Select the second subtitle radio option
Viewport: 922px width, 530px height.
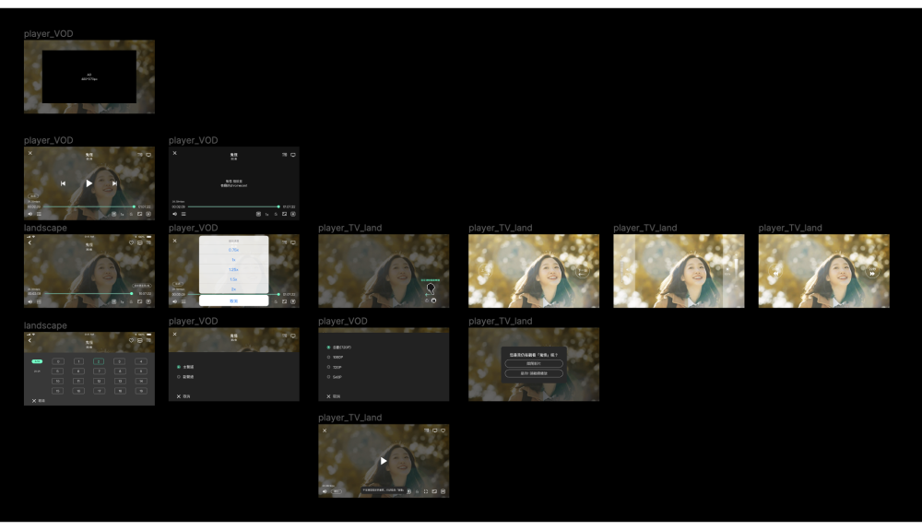tap(179, 376)
